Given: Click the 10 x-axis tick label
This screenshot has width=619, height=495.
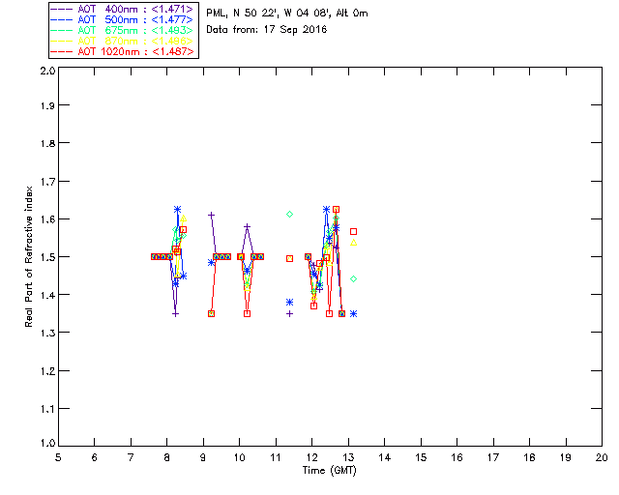Looking at the screenshot, I should tap(239, 457).
